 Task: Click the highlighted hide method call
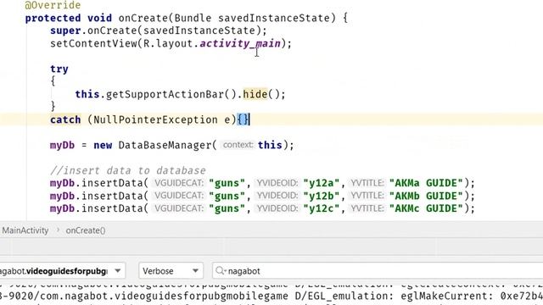pos(255,94)
